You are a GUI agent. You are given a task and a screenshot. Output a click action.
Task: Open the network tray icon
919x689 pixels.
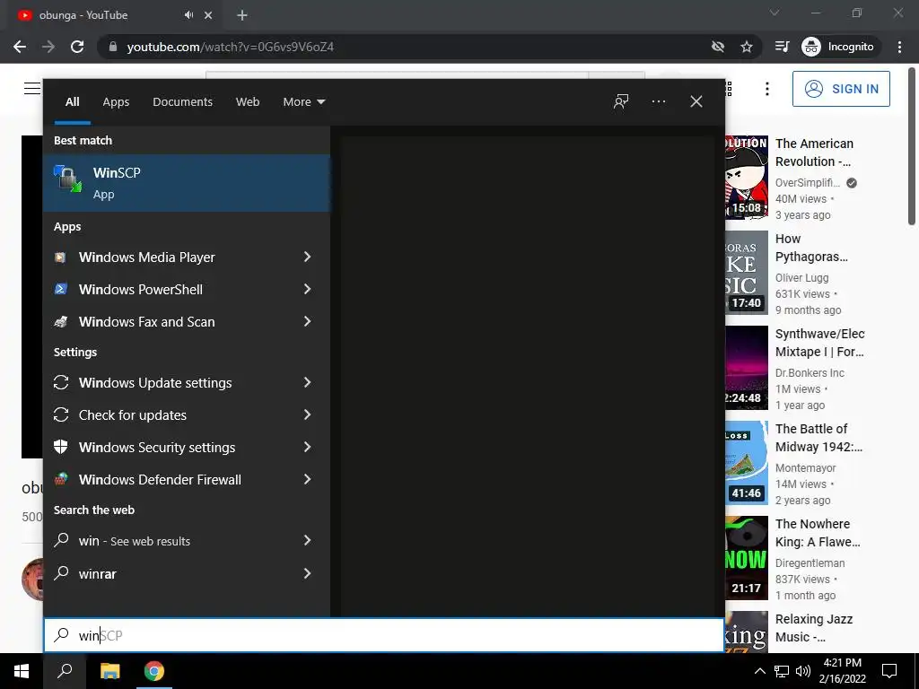782,671
